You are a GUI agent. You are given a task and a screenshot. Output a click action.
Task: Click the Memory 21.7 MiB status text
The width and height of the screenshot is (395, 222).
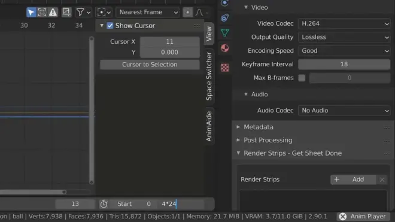pos(214,217)
